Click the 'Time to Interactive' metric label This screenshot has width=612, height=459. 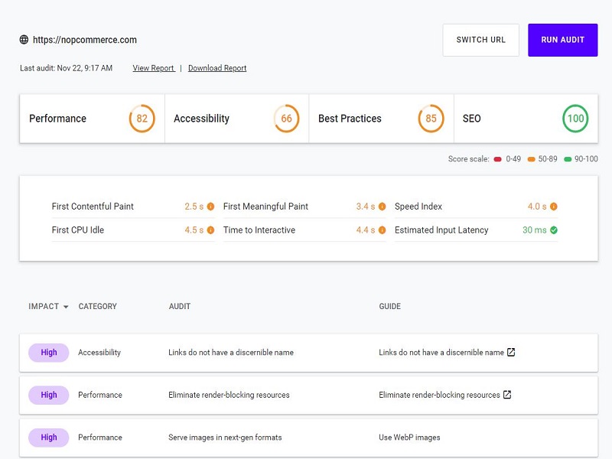tap(259, 230)
